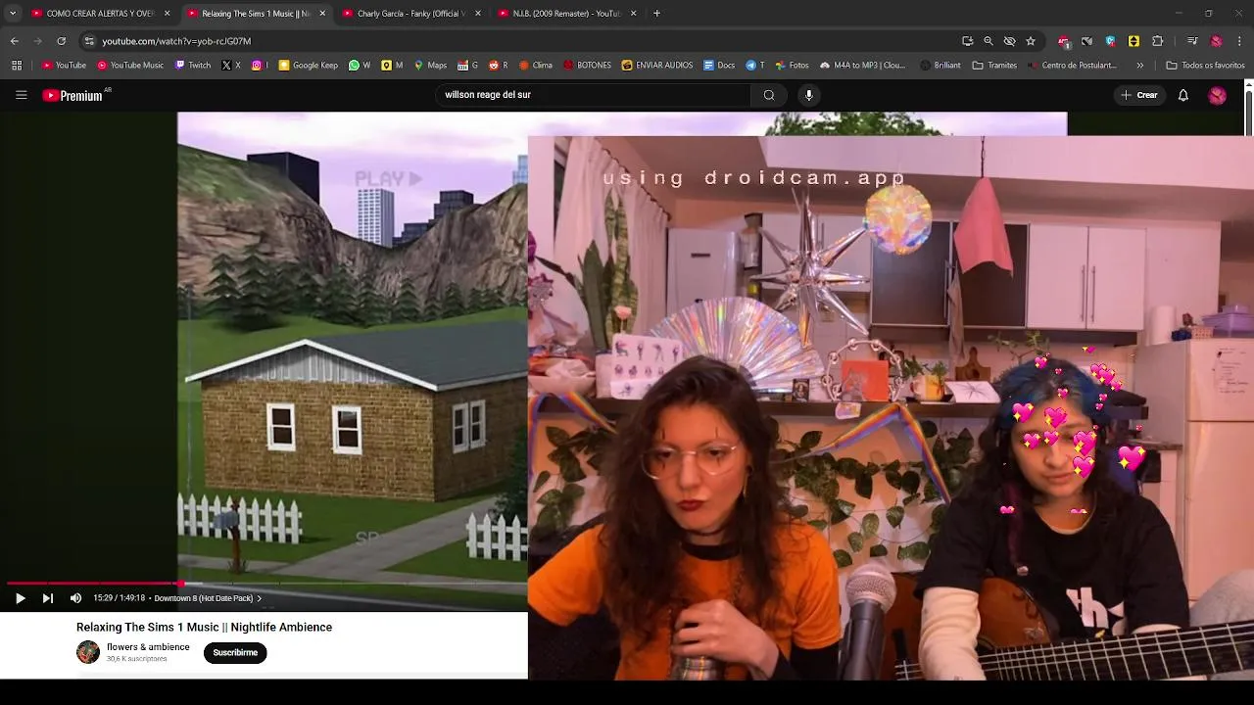This screenshot has height=705, width=1254.
Task: Expand the Tramites bookmark folder
Action: click(994, 66)
